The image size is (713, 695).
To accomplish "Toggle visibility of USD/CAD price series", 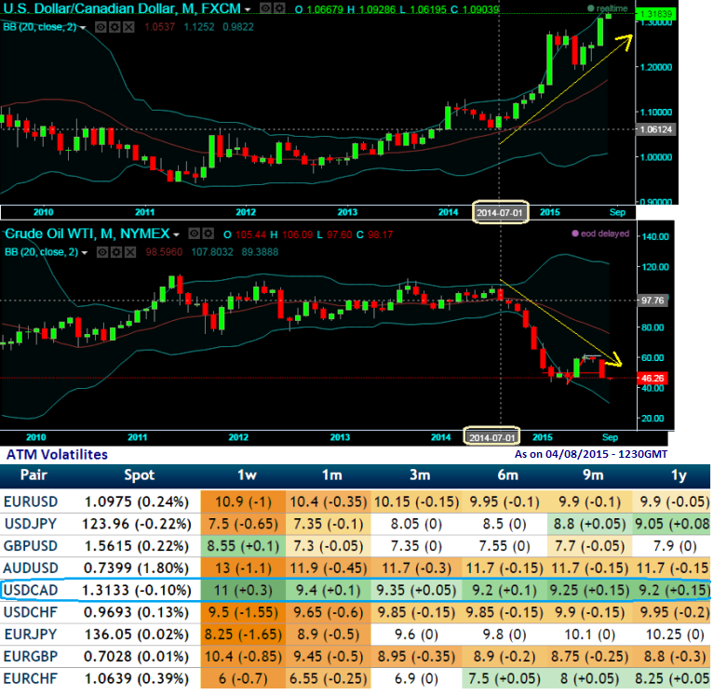I will [x=264, y=7].
